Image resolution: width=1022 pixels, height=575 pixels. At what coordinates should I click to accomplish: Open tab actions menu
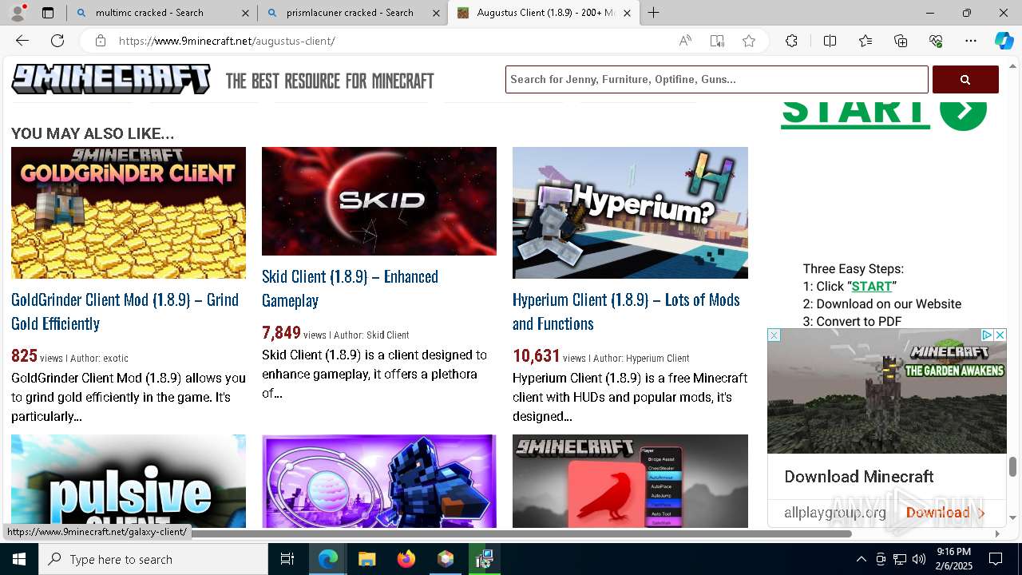(48, 13)
